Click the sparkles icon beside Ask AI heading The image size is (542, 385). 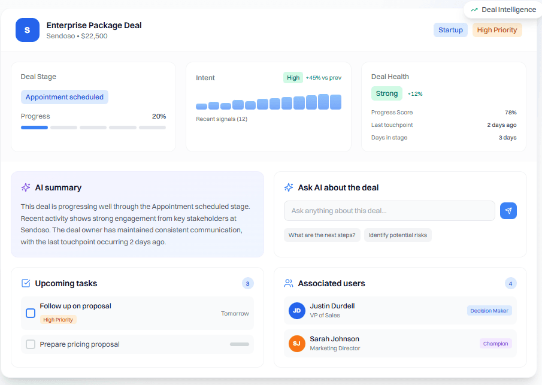[289, 187]
